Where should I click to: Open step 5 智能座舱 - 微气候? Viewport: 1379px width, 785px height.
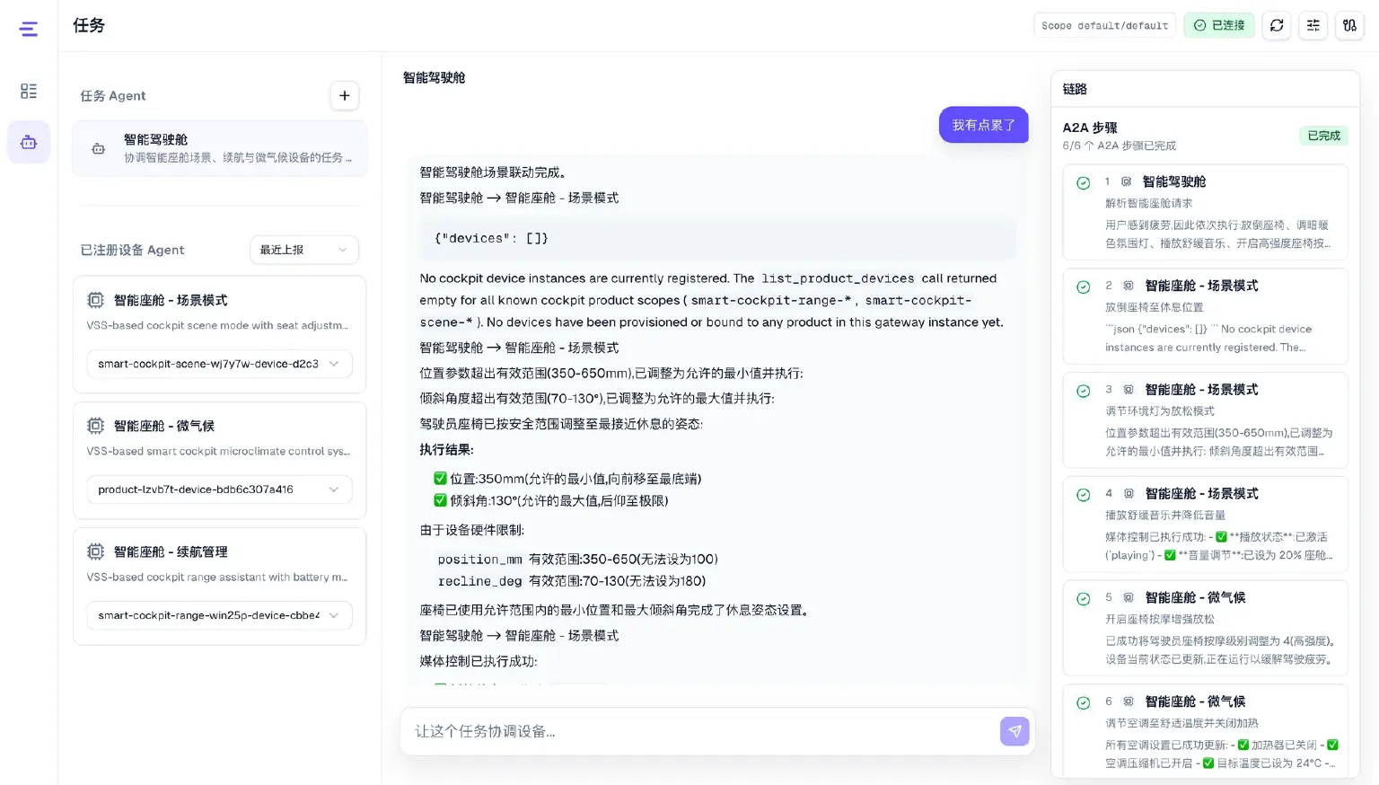(x=1205, y=628)
